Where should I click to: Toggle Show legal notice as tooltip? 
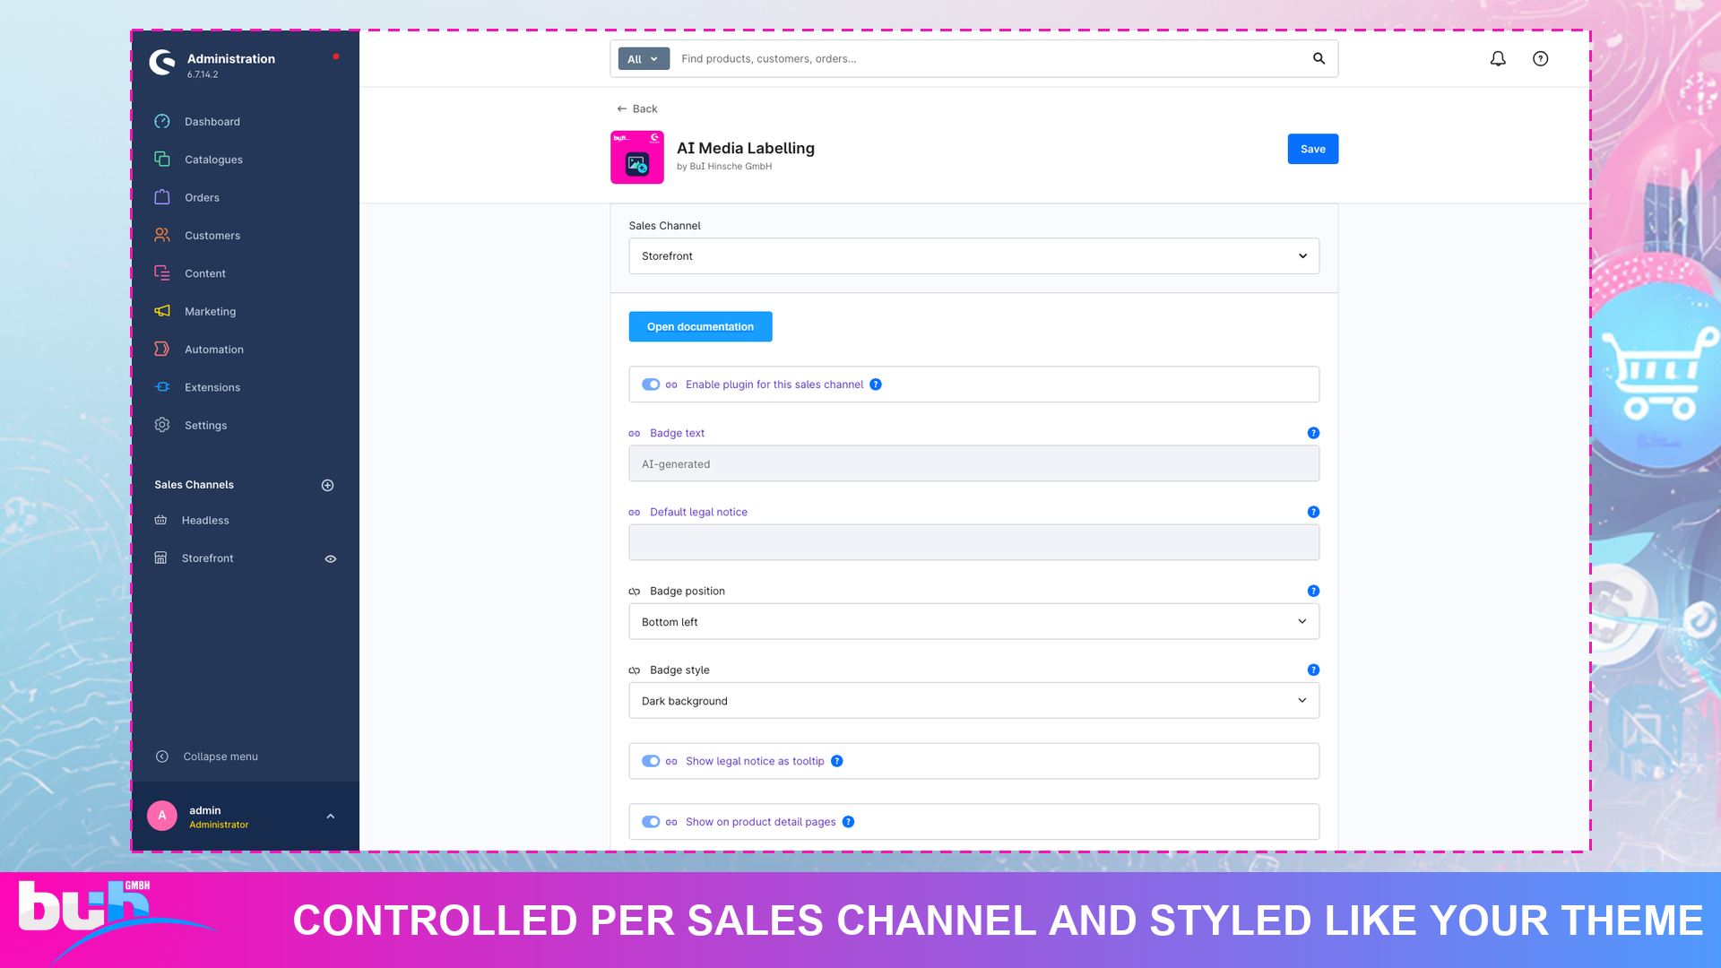pyautogui.click(x=651, y=761)
